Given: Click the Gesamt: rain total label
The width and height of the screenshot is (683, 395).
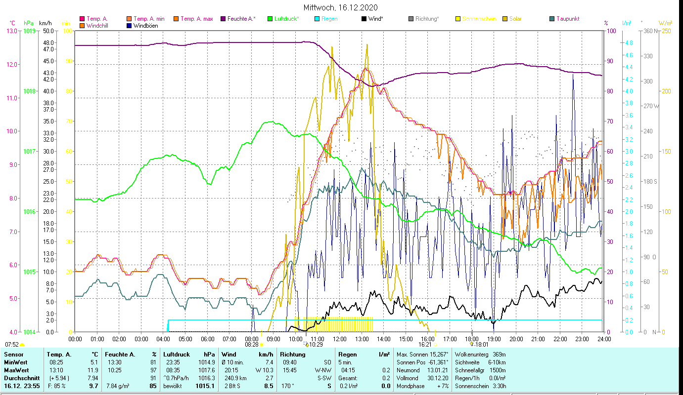Looking at the screenshot, I should coord(348,378).
